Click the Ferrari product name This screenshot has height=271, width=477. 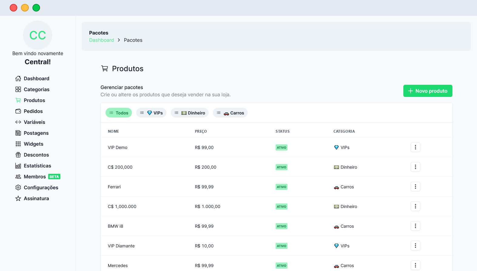[114, 187]
